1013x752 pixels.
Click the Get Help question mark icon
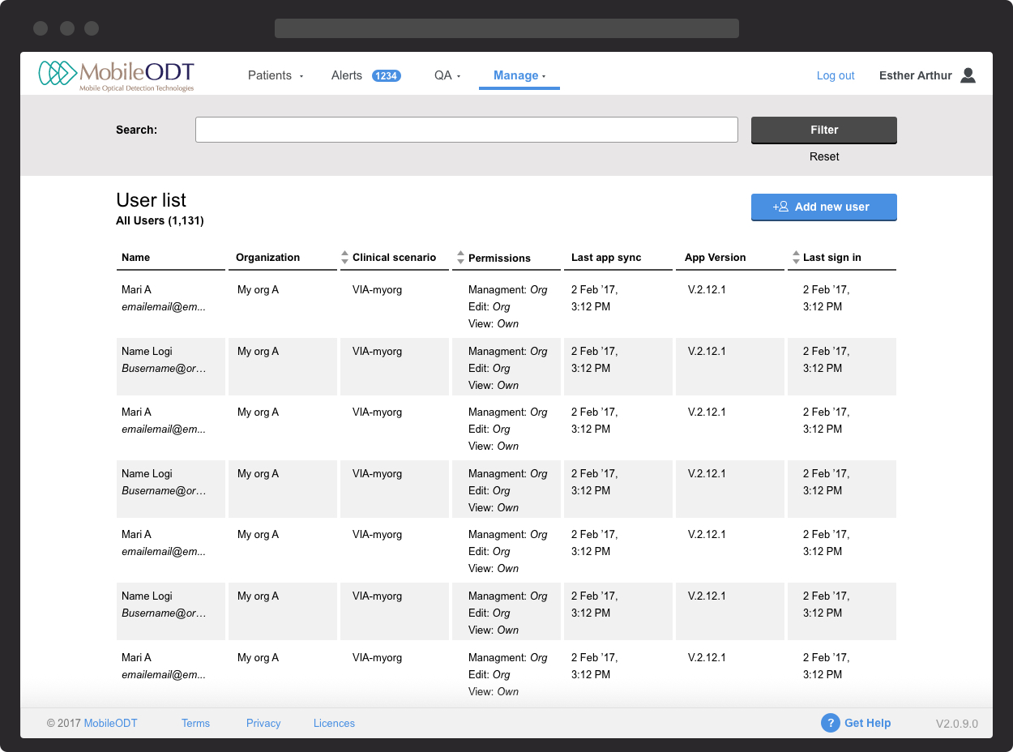[830, 723]
